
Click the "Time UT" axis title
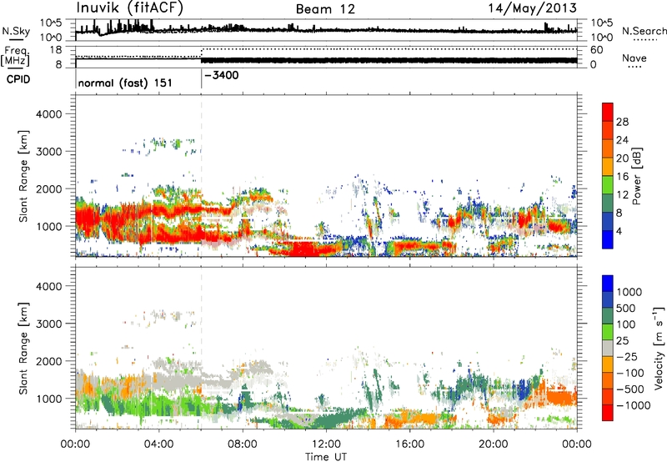[326, 457]
